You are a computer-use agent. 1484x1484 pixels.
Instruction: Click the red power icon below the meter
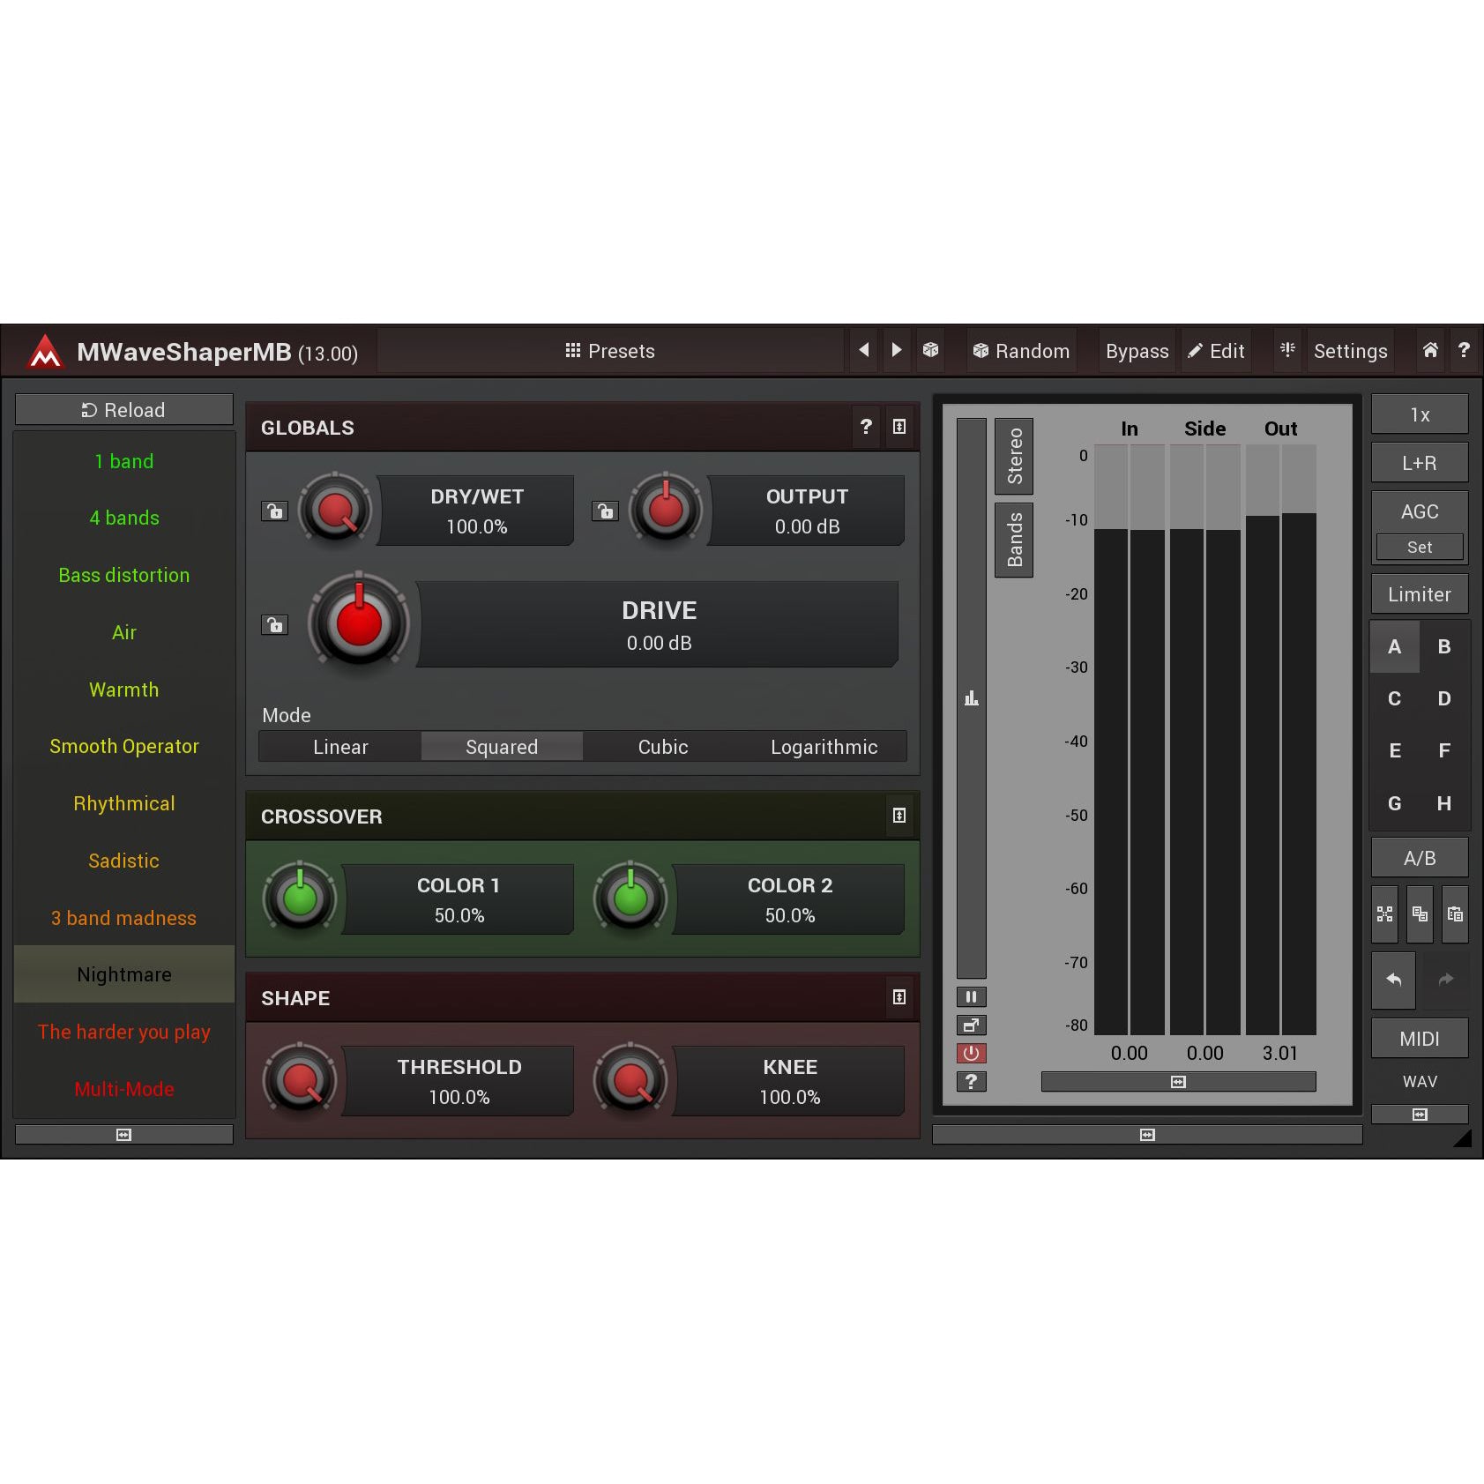(971, 1053)
